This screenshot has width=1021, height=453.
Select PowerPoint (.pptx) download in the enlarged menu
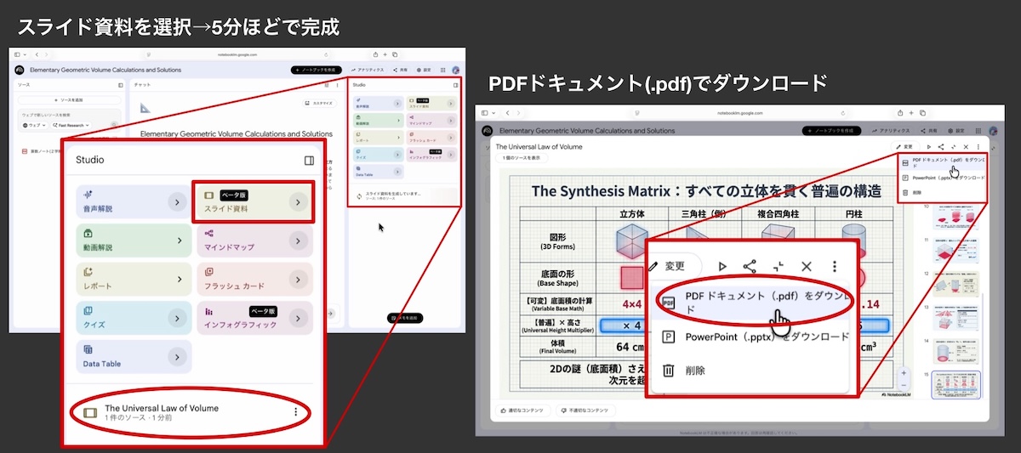tap(753, 337)
